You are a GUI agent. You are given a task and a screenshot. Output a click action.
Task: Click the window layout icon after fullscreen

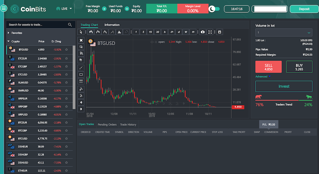coord(220,32)
